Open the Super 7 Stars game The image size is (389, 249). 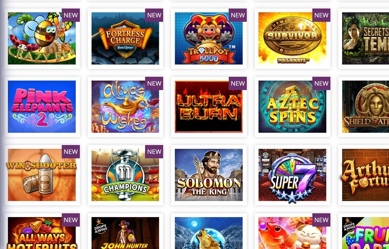pyautogui.click(x=292, y=175)
